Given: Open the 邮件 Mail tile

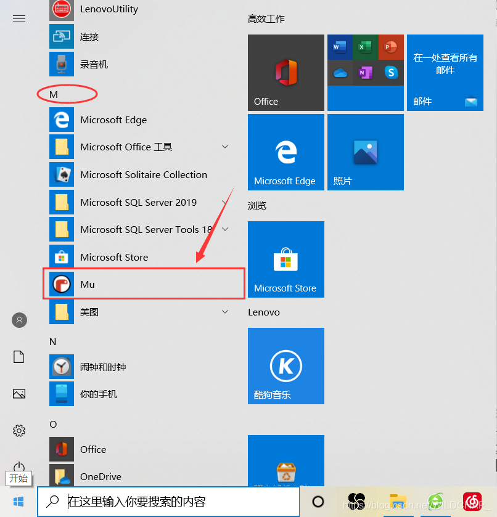Looking at the screenshot, I should [x=445, y=73].
